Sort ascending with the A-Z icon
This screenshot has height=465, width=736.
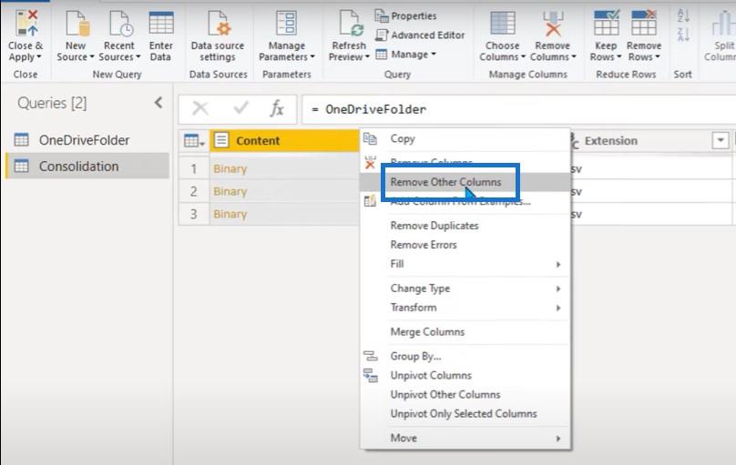(x=683, y=15)
